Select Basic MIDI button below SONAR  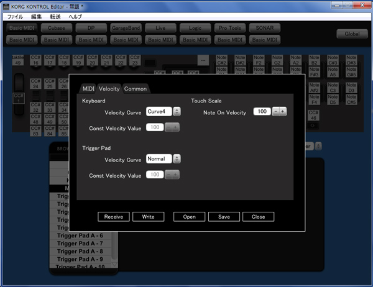265,40
